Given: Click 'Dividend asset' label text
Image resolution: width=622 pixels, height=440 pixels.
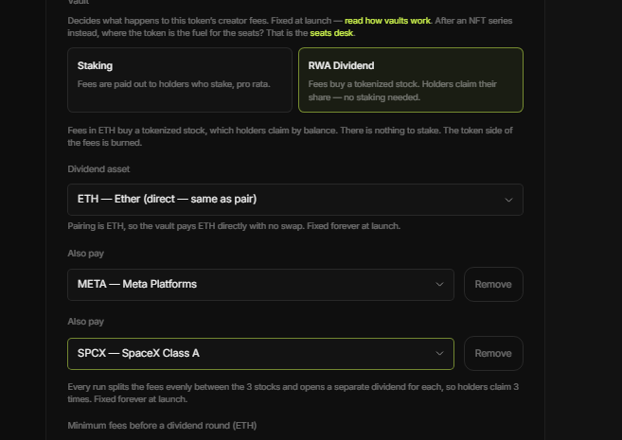Looking at the screenshot, I should click(x=98, y=168).
